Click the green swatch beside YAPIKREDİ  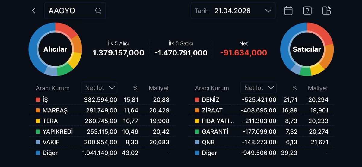tap(38, 132)
